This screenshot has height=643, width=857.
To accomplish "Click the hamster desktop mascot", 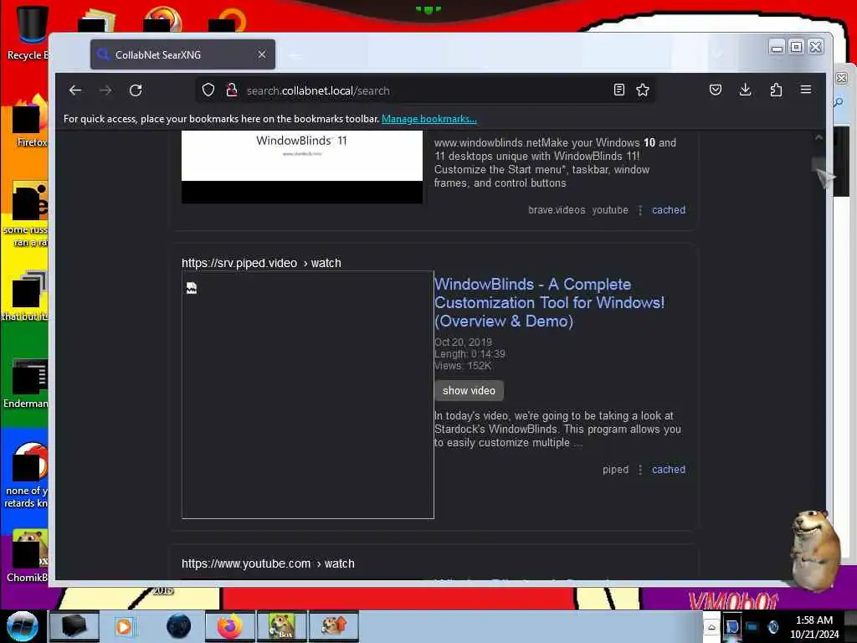I will coord(815,549).
